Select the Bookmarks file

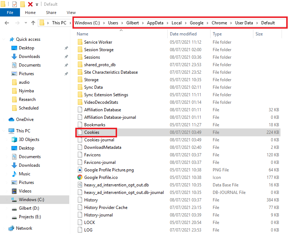tap(95, 125)
